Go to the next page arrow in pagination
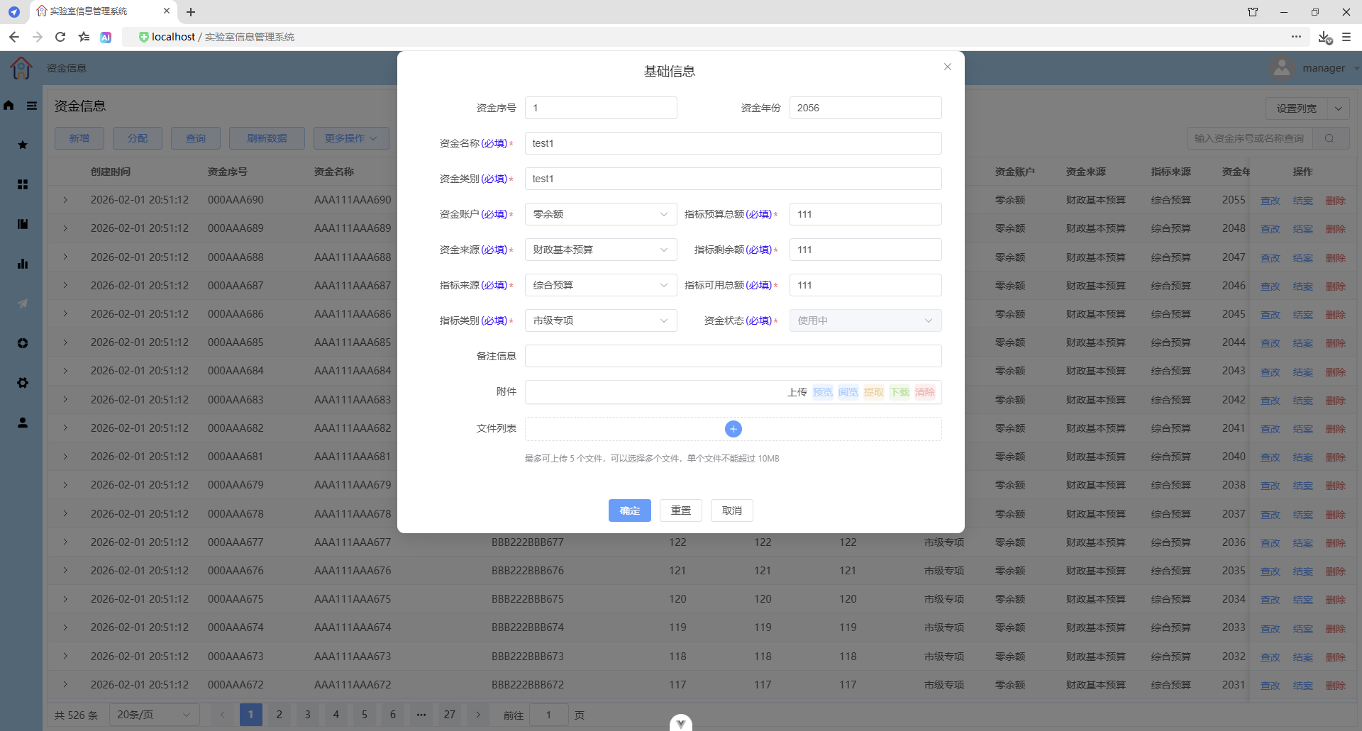1362x731 pixels. [x=478, y=715]
